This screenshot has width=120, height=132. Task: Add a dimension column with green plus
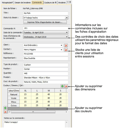coord(62,86)
